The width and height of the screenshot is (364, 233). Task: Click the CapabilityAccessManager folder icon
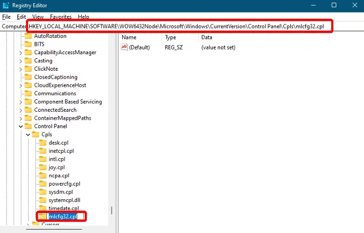click(x=28, y=53)
